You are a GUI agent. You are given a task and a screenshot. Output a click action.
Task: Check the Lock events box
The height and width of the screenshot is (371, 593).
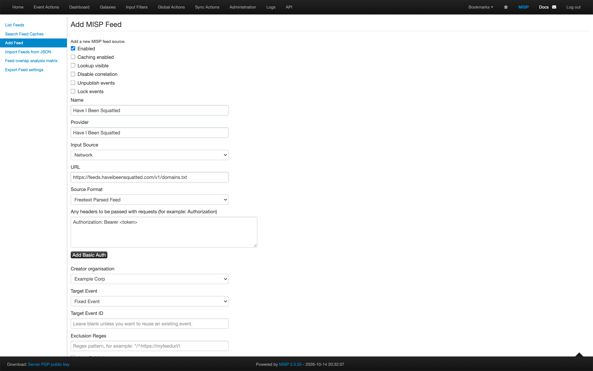[x=73, y=91]
